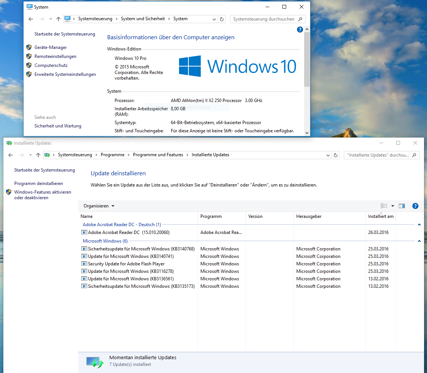Expand chevron after Systemsteuerung in System breadcrumb
Screen dimensions: 427x373
(x=116, y=19)
